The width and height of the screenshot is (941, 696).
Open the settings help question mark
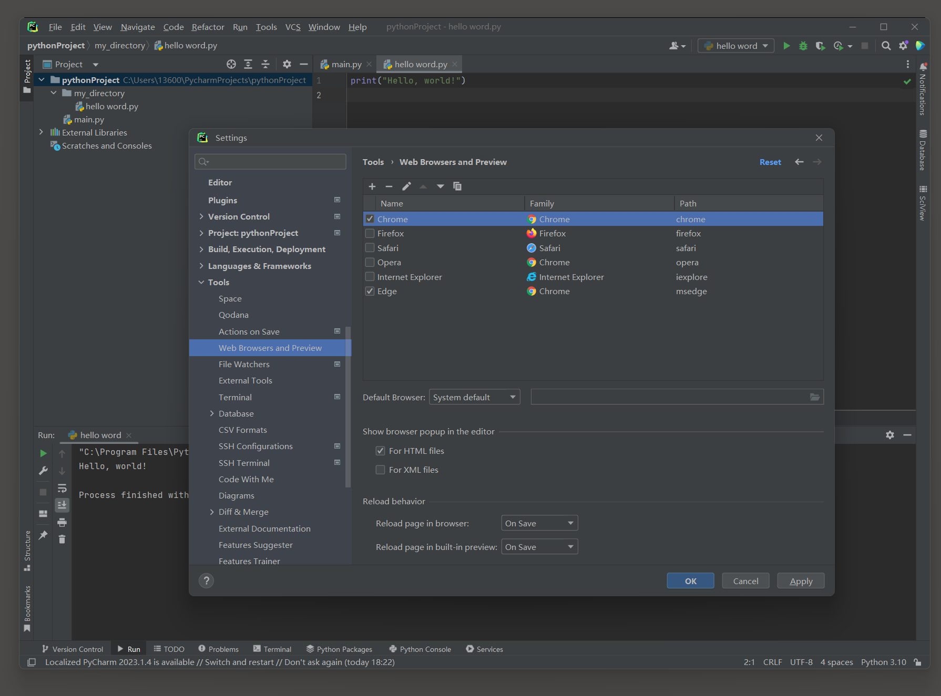pos(207,580)
